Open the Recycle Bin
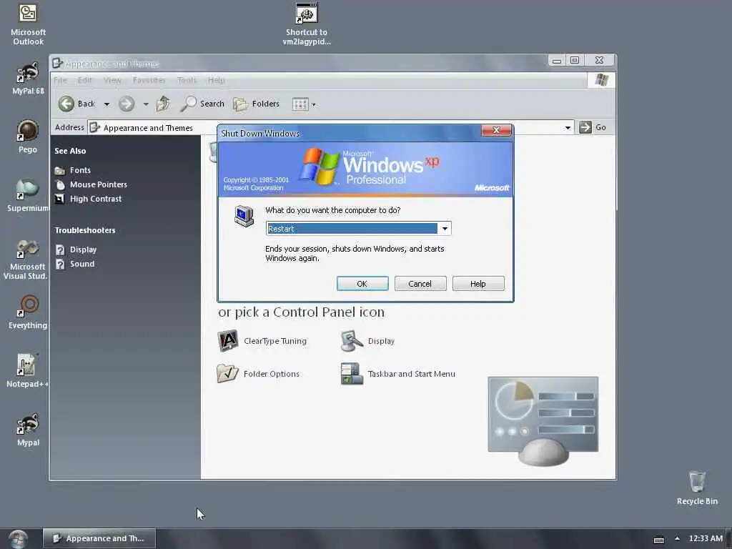This screenshot has width=732, height=549. tap(697, 488)
